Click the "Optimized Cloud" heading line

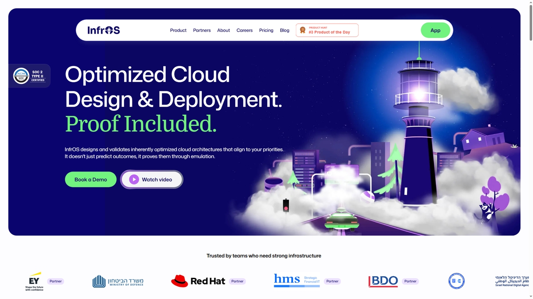[x=147, y=75]
